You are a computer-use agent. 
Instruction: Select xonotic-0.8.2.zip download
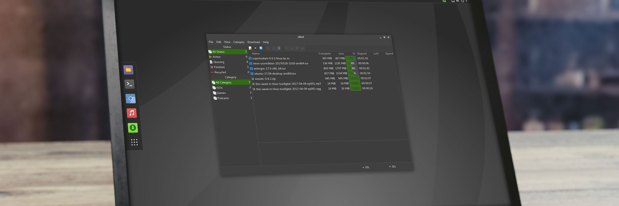point(265,79)
